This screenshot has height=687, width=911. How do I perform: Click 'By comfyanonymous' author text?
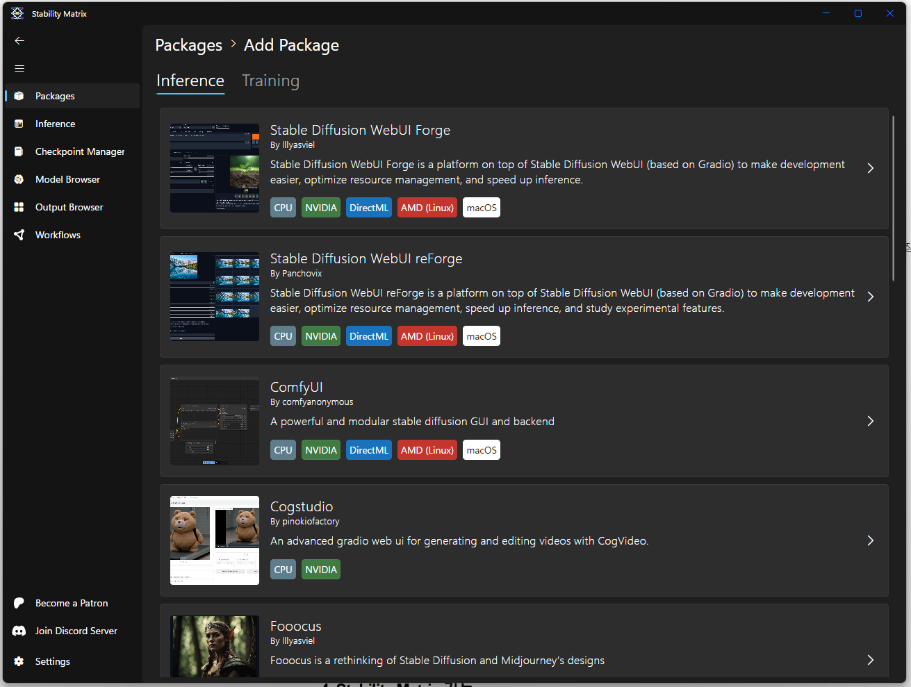[x=312, y=402]
